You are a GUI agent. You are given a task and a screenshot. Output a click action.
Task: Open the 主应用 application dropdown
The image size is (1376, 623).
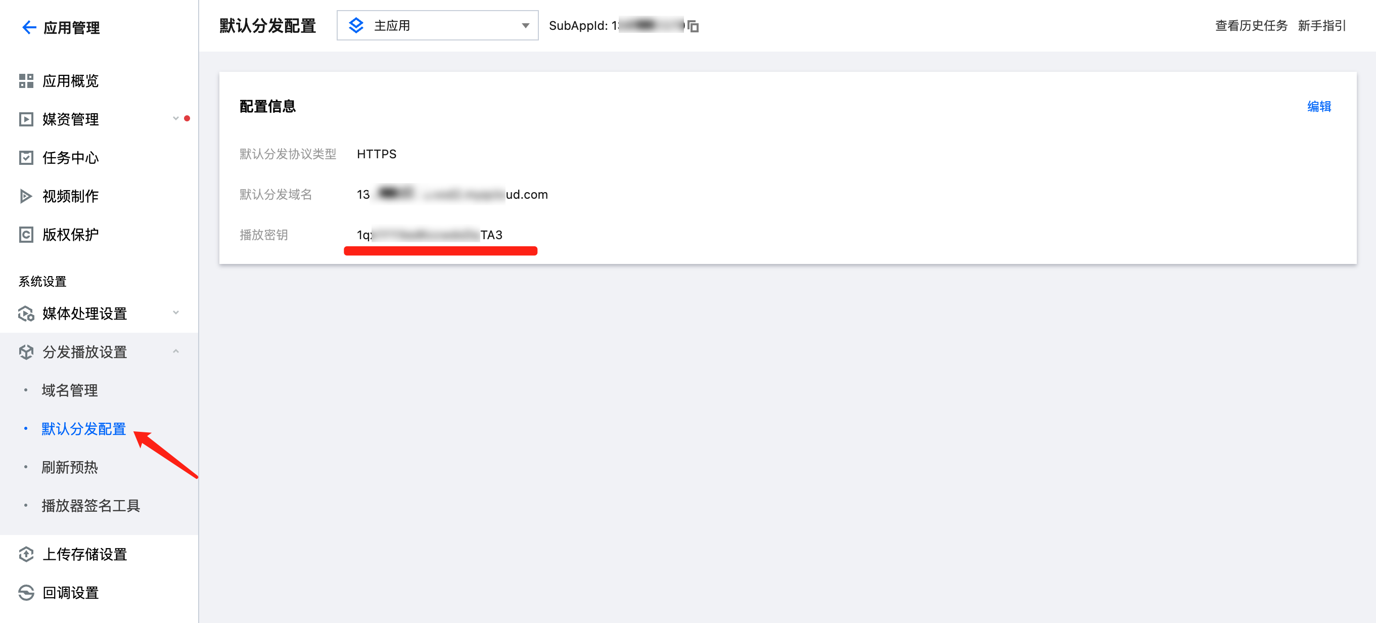437,25
